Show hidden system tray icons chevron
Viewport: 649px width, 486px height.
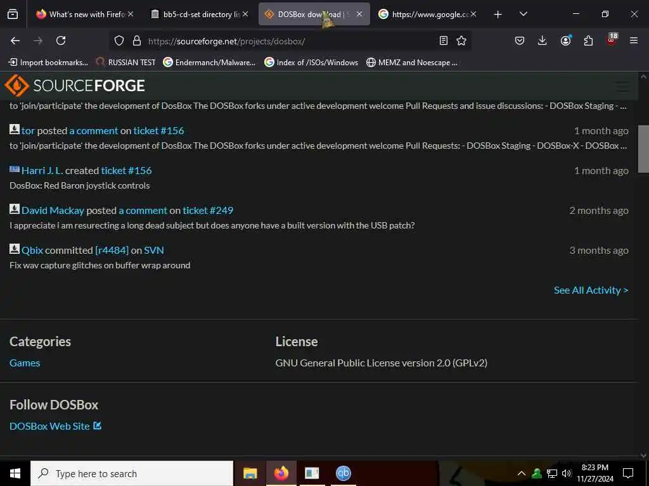click(x=522, y=473)
